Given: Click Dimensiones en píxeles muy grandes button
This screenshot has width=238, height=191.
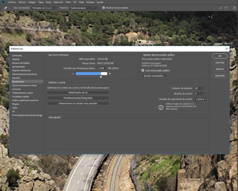Looking at the screenshot, I should tap(78, 103).
